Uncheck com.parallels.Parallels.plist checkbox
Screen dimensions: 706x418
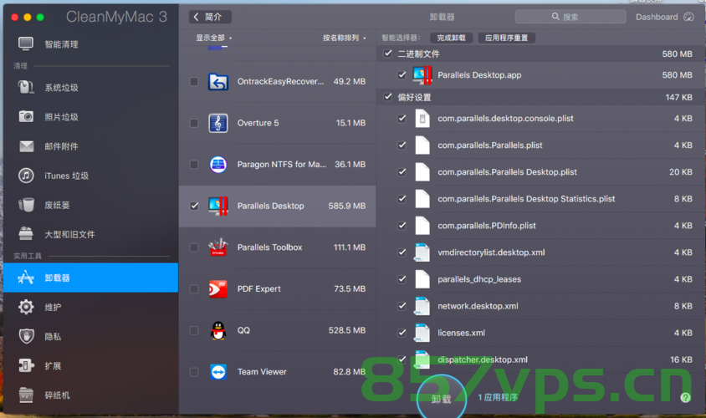[x=402, y=145]
